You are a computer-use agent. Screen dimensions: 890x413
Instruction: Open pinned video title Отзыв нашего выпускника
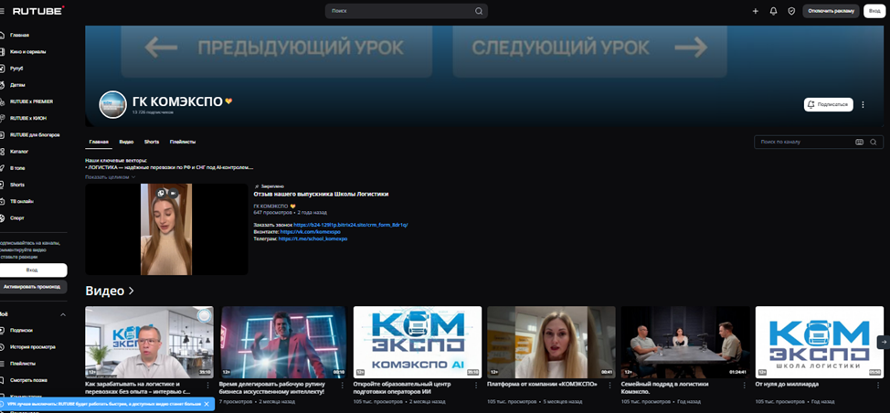[321, 194]
